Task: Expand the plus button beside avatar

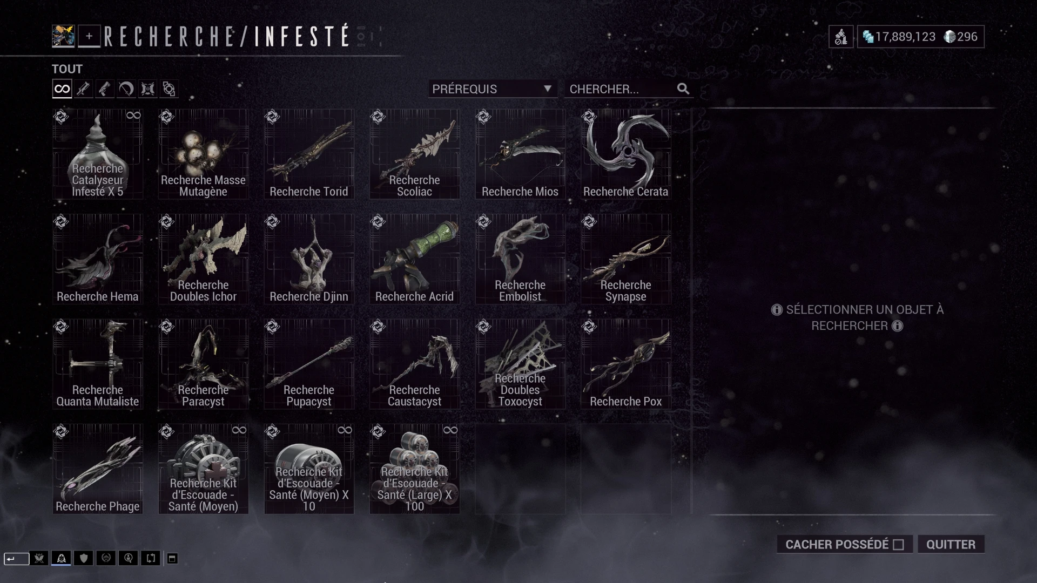Action: tap(89, 37)
